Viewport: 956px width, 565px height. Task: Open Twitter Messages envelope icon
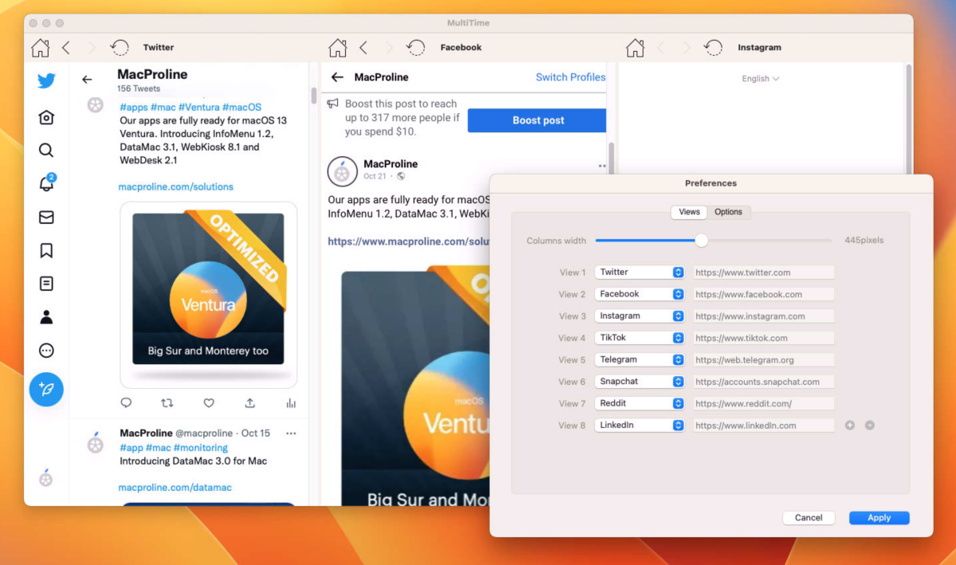(x=46, y=218)
